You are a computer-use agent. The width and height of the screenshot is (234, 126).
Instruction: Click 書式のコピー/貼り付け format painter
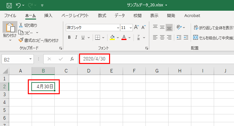(39, 40)
